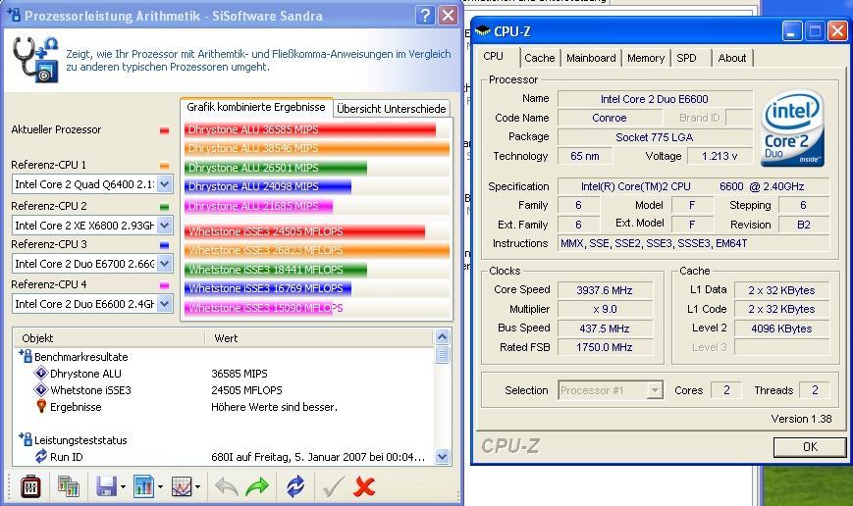Click the orange Referenz-CPU 1 color swatch
This screenshot has width=853, height=506.
(x=164, y=166)
